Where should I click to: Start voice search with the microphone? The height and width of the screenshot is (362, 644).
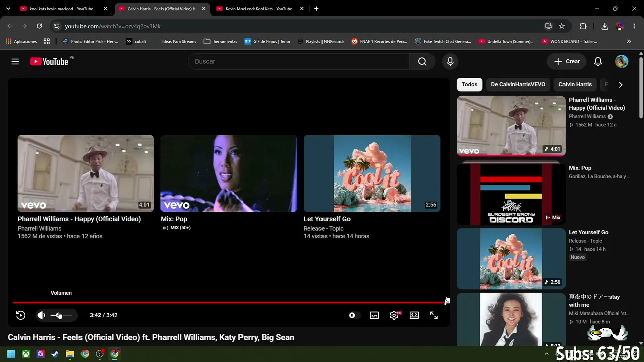[450, 61]
